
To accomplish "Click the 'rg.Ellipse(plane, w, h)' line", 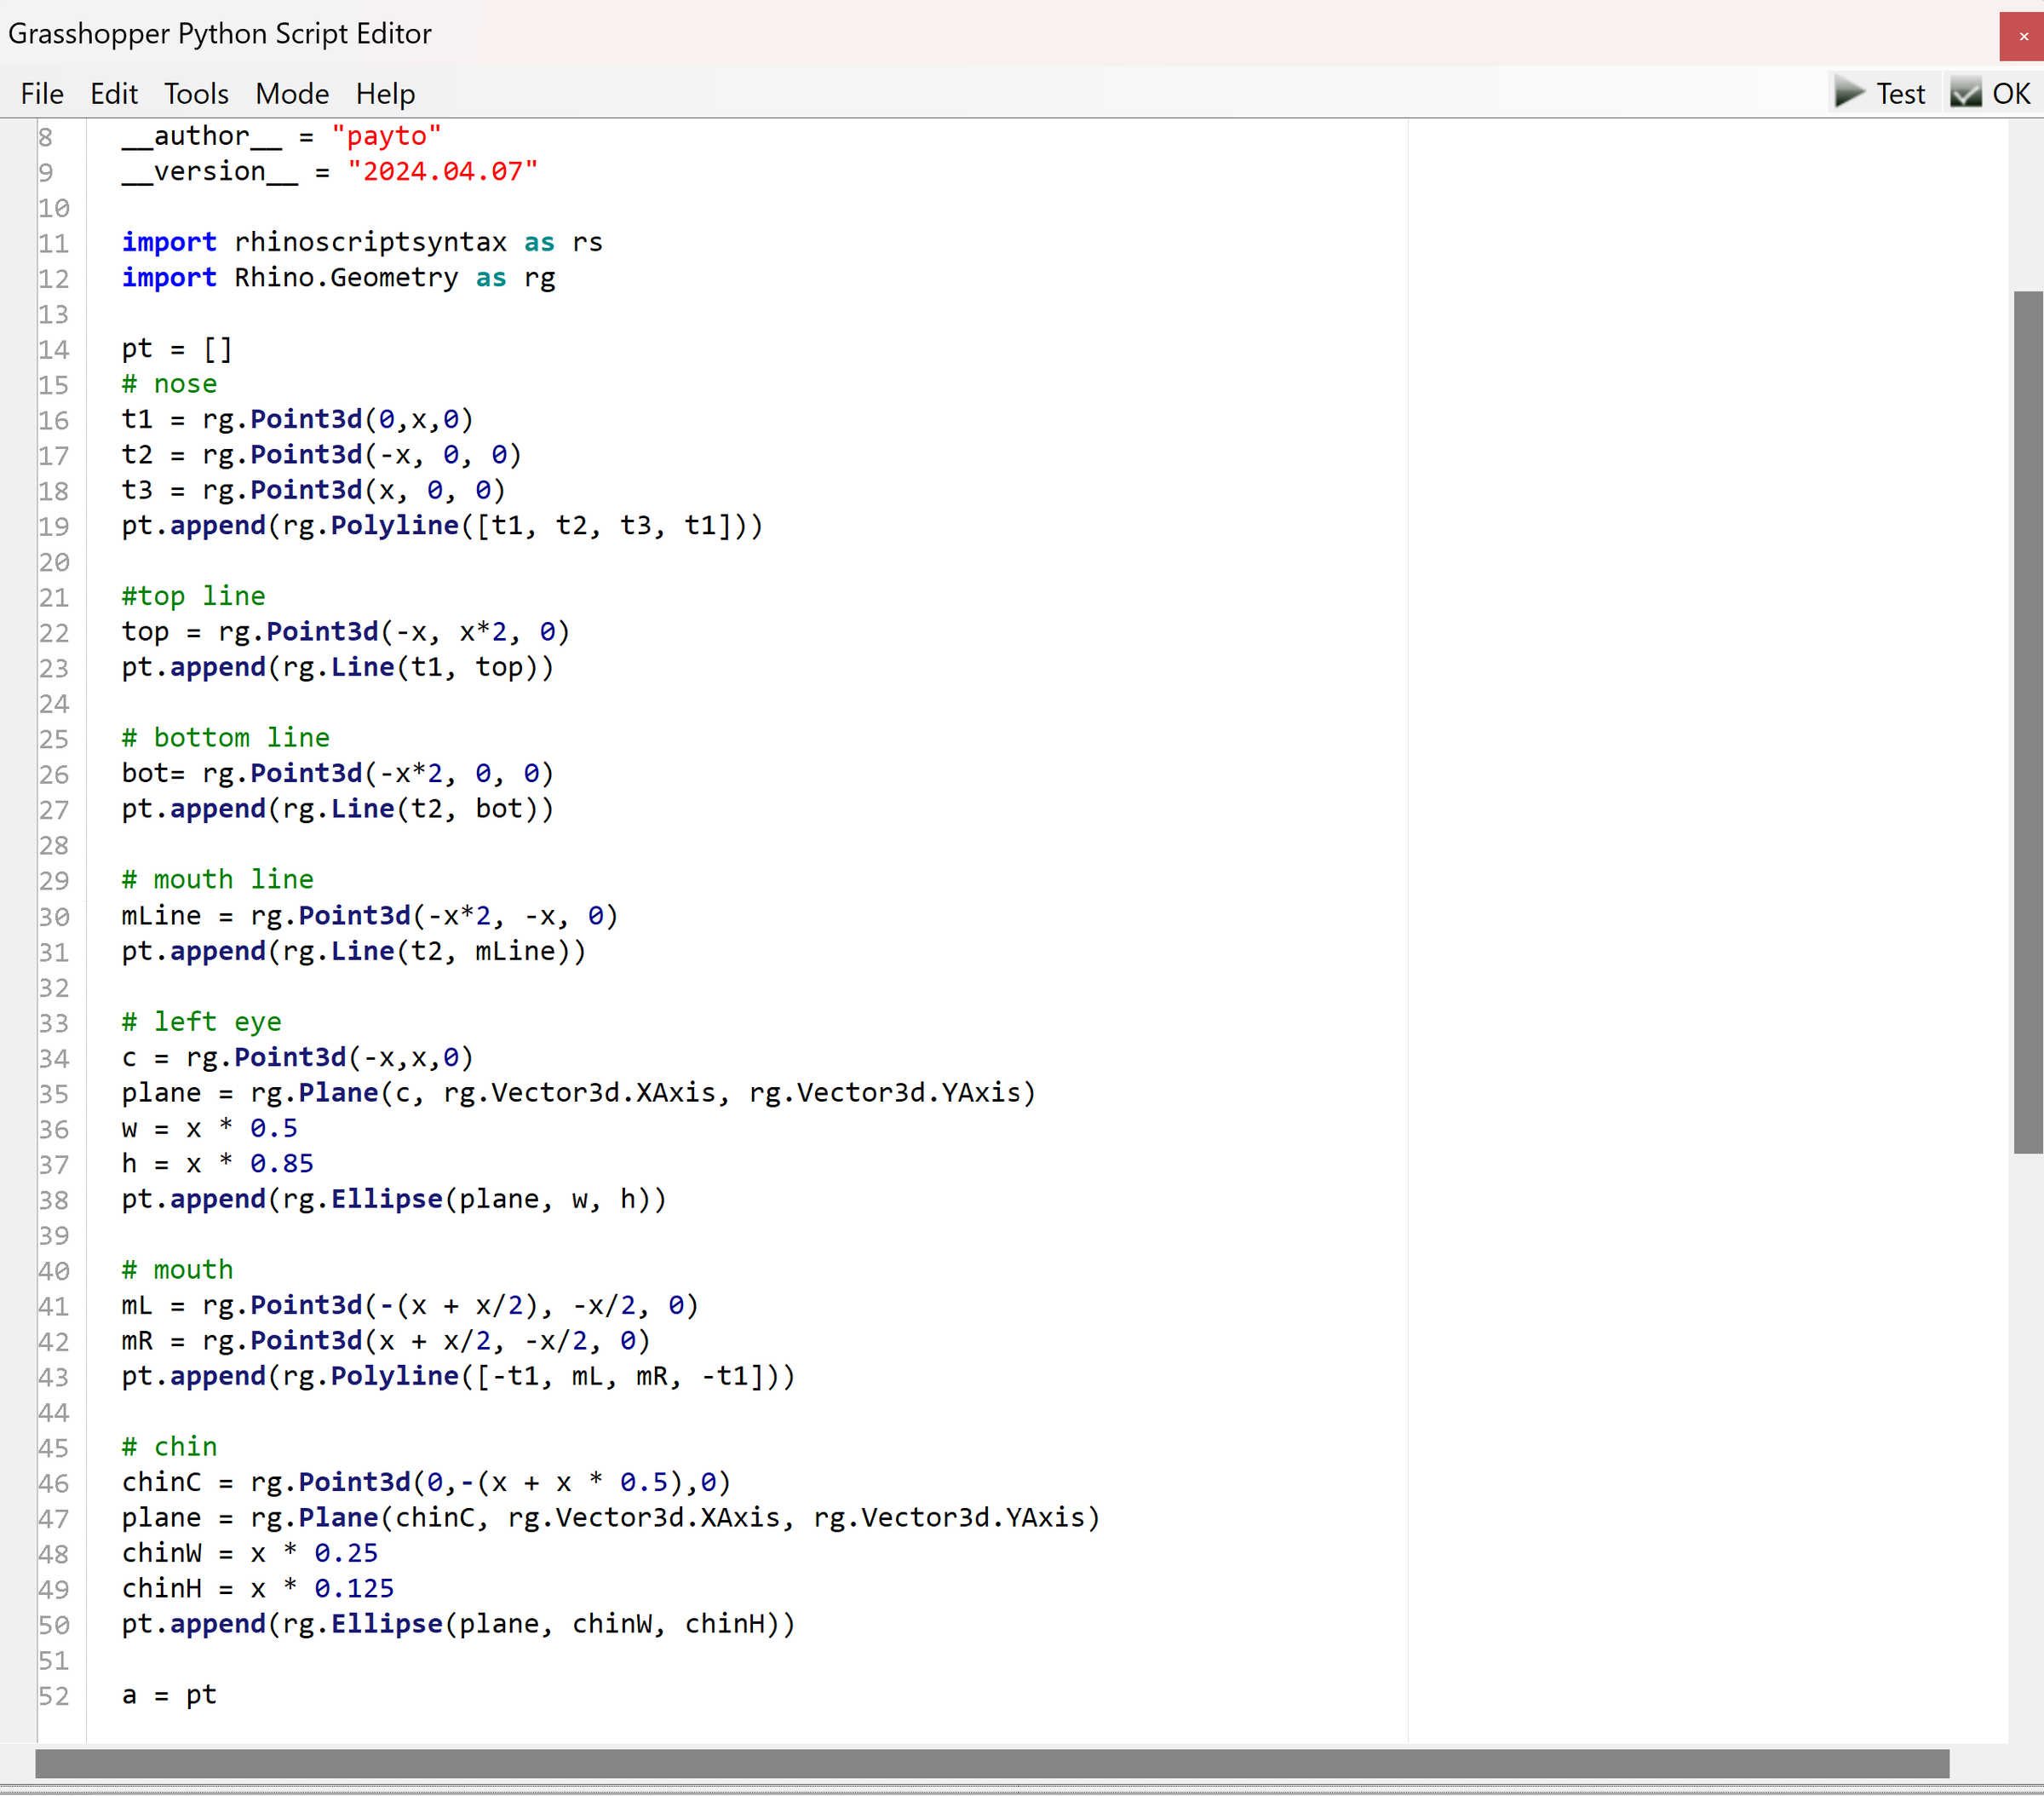I will [x=394, y=1199].
